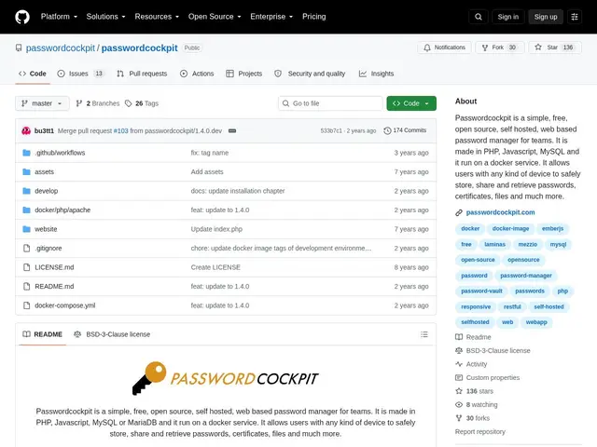Click the docker-image topic tag
The image size is (597, 447).
tap(510, 228)
